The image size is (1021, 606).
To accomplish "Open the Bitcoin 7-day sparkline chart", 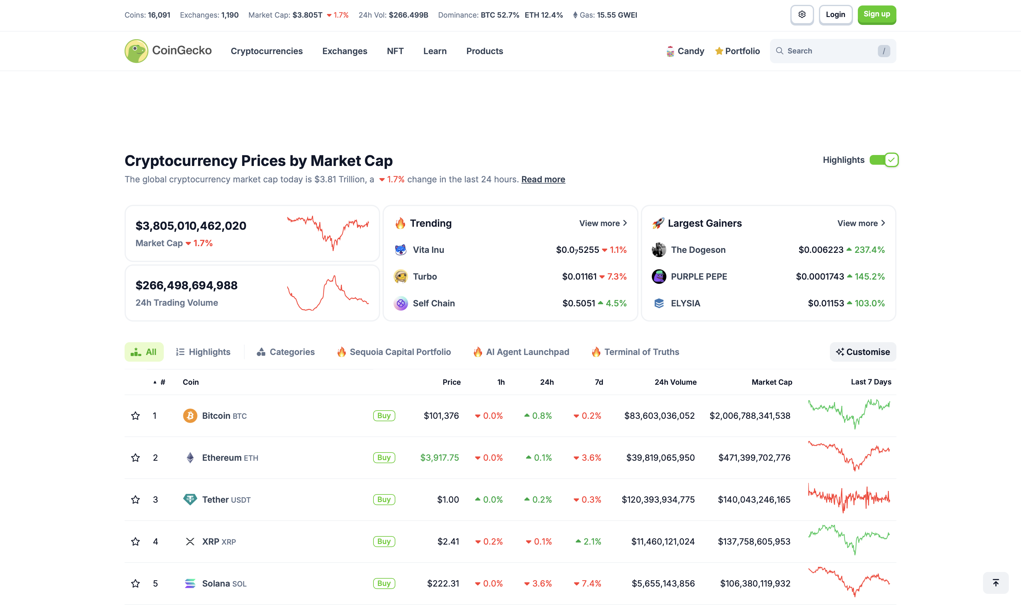I will coord(849,415).
